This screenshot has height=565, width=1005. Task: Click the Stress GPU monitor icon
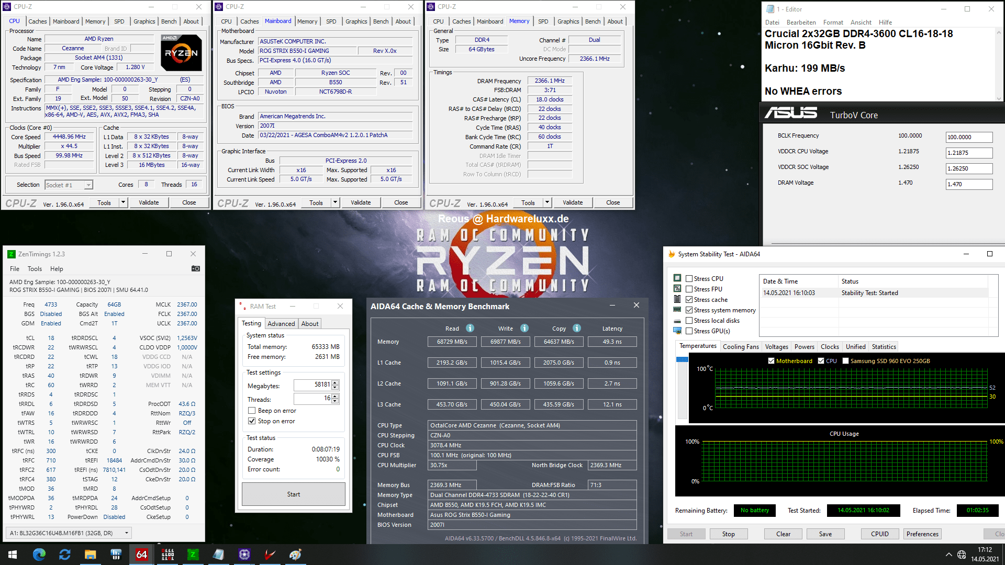(677, 331)
